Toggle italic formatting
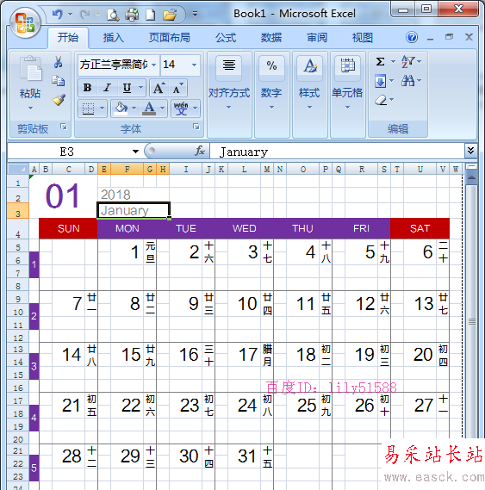 (x=108, y=88)
